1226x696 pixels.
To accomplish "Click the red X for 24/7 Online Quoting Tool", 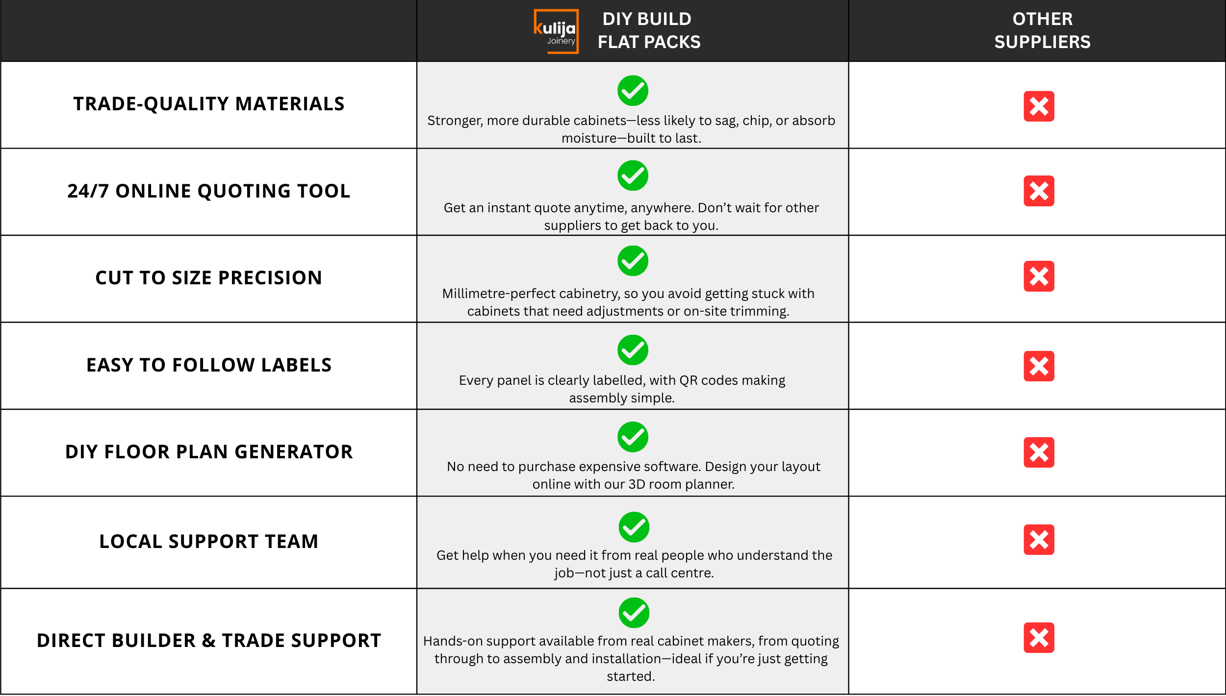I will pos(1039,191).
